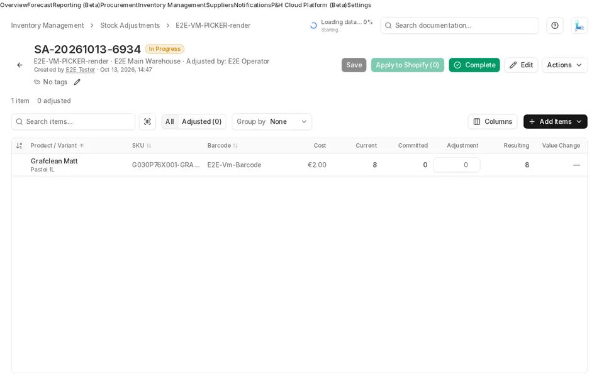
Task: Show only Adjusted (0) items
Action: pos(201,121)
